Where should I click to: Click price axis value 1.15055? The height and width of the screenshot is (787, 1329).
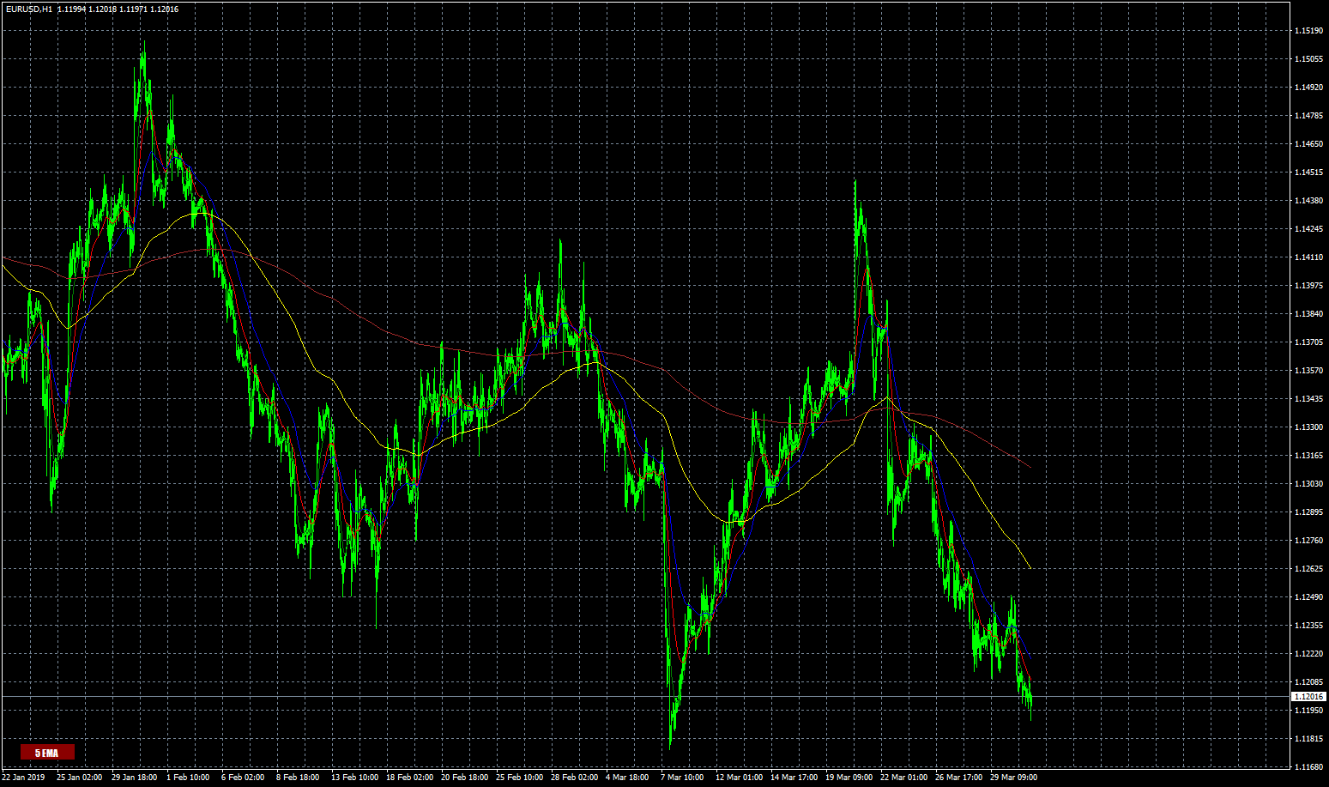click(1308, 59)
